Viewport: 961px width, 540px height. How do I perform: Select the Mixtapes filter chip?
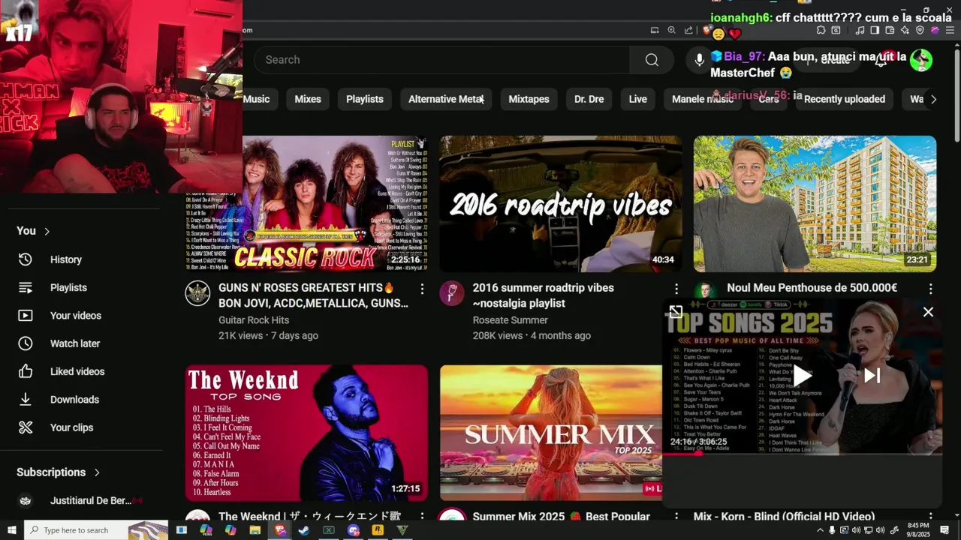pos(529,99)
